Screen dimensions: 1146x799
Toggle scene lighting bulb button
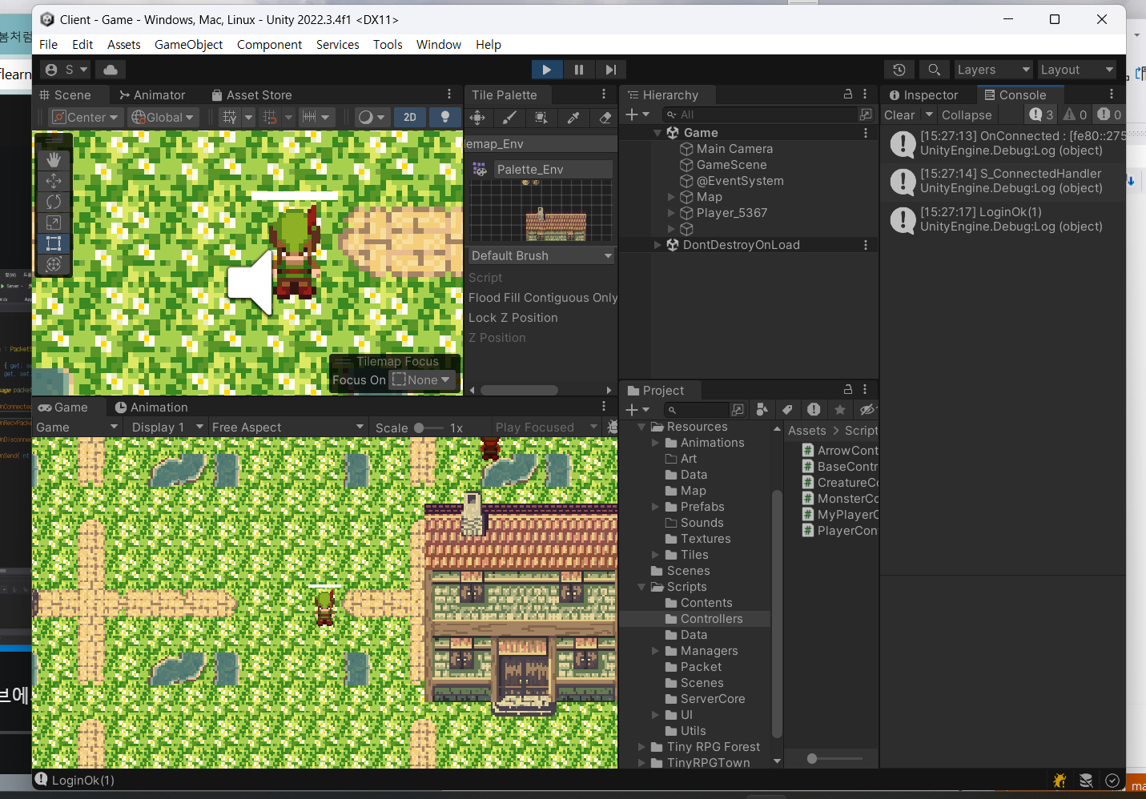point(445,118)
